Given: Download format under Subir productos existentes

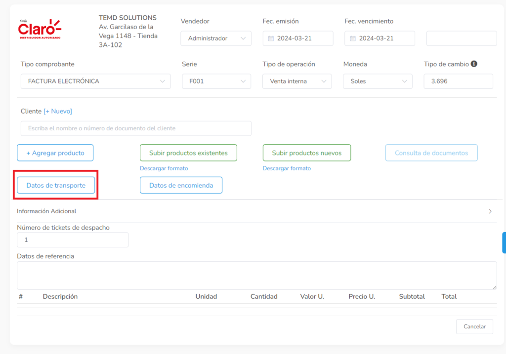Looking at the screenshot, I should coord(164,168).
